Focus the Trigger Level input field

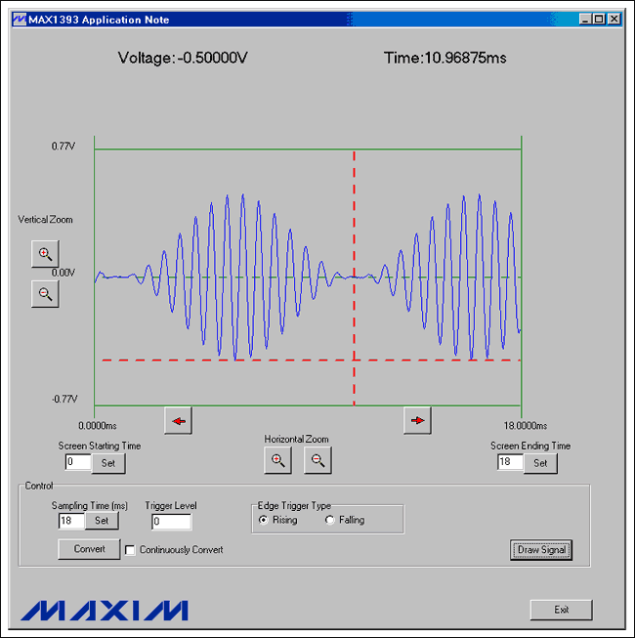[x=171, y=522]
